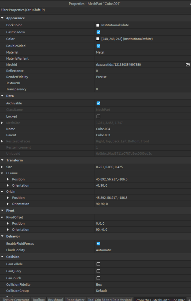Viewport: 191px width, 301px height.
Task: Switch to the Texture Generator tab
Action: (16, 299)
